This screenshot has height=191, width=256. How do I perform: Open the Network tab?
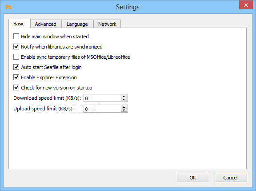click(x=107, y=24)
